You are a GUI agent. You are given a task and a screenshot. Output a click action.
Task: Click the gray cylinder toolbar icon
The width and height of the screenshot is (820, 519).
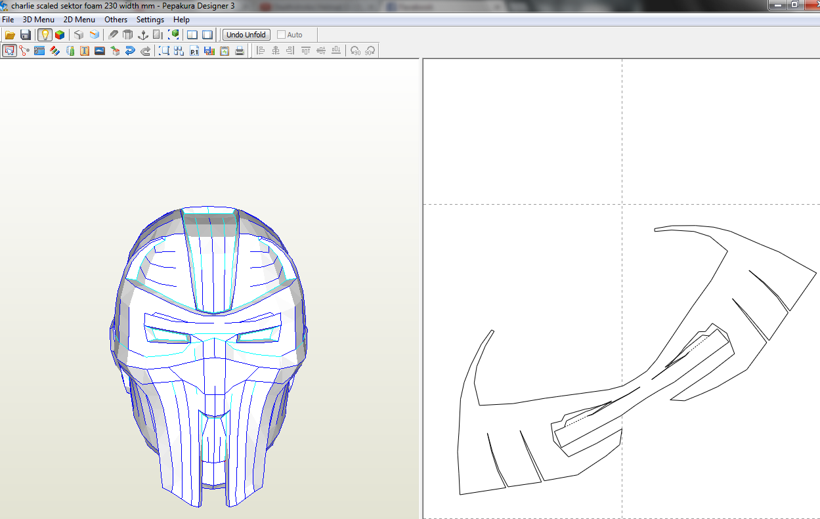128,35
